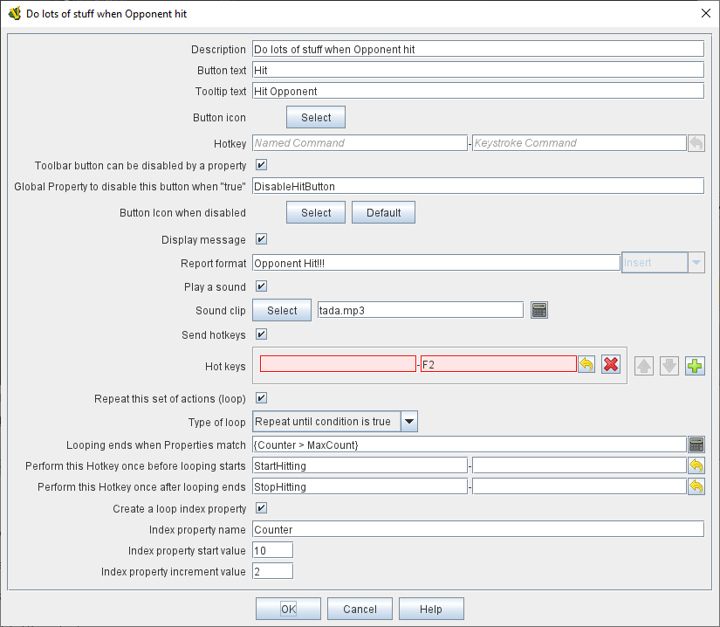720x627 pixels.
Task: Add new hot key with green plus
Action: 695,366
